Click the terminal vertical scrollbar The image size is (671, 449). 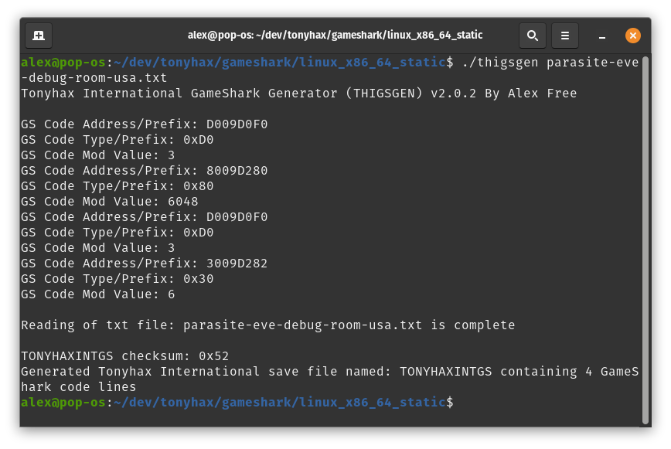tap(645, 240)
